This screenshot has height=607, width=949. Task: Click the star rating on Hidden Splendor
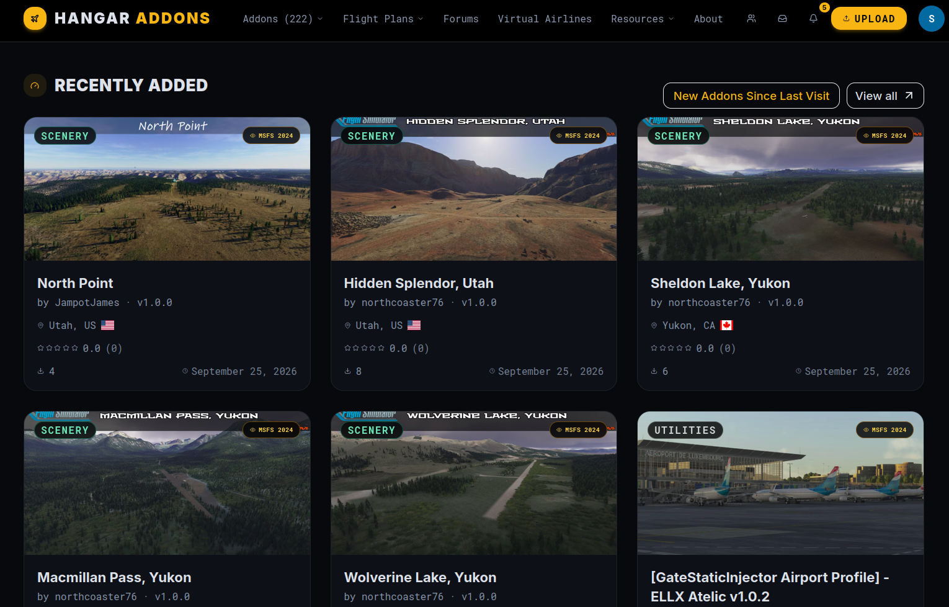(365, 348)
